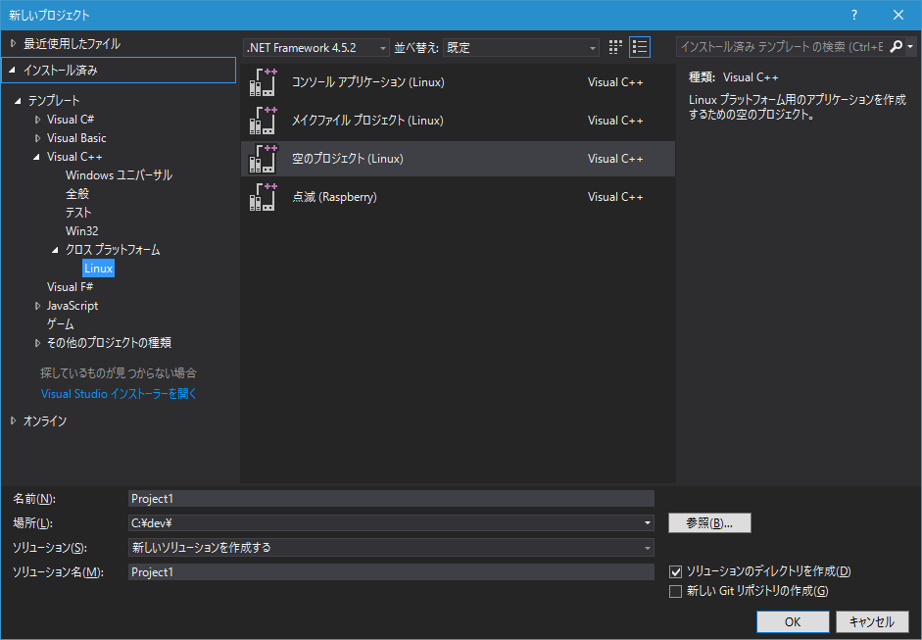
Task: Click the search magnifier icon
Action: [x=896, y=46]
